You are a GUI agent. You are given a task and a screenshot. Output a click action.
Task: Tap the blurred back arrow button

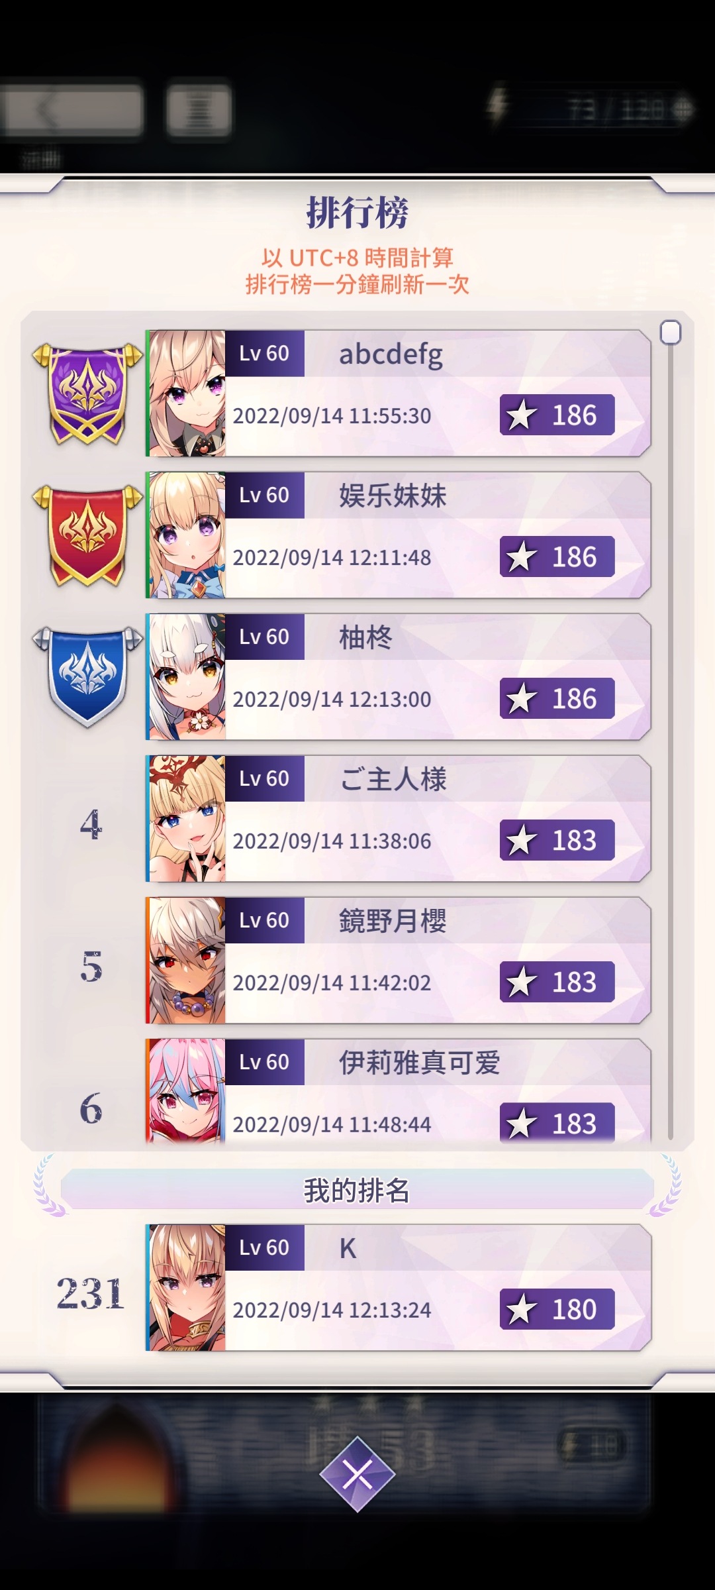click(71, 109)
